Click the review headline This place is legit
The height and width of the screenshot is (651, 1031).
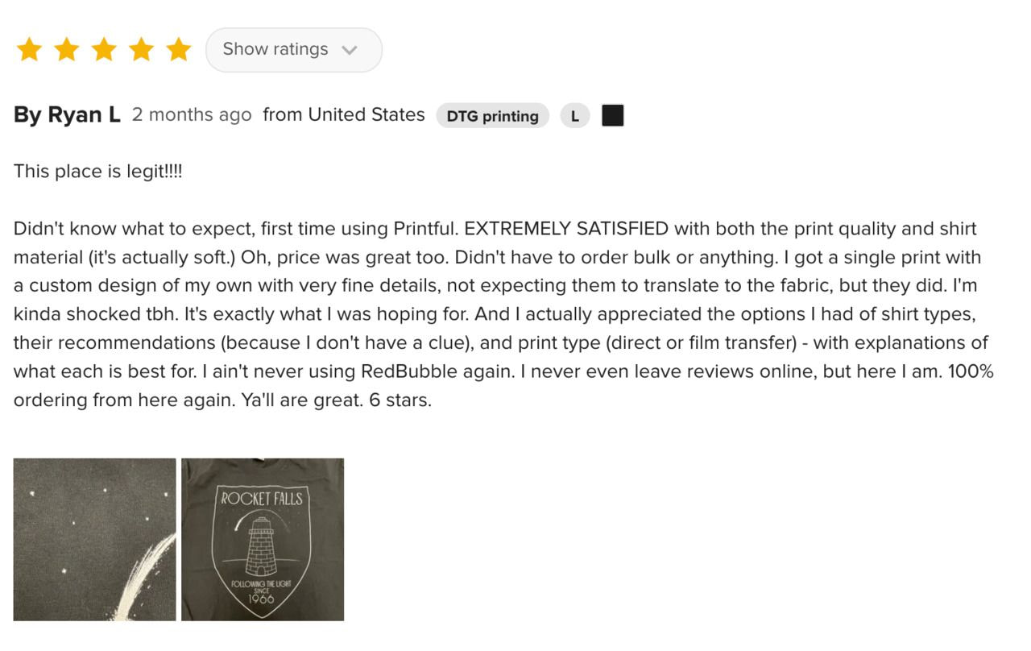click(97, 171)
